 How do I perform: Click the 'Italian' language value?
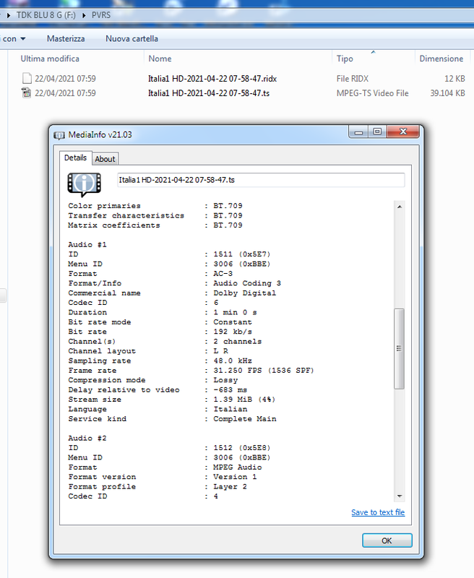click(x=230, y=409)
